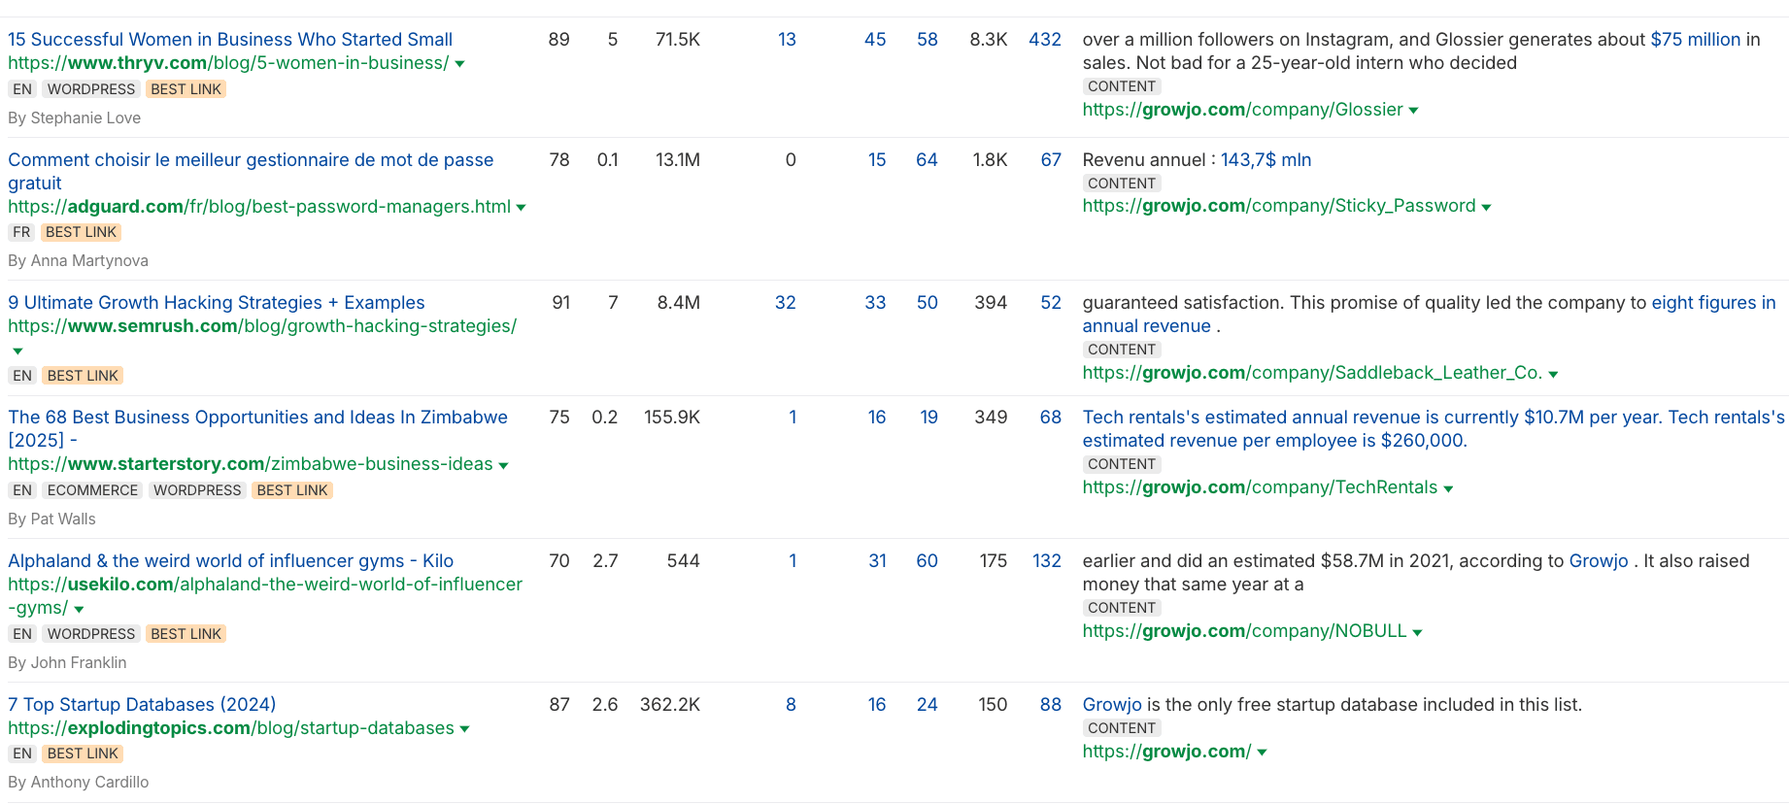Open target URL https://growjo.com/

click(1166, 752)
